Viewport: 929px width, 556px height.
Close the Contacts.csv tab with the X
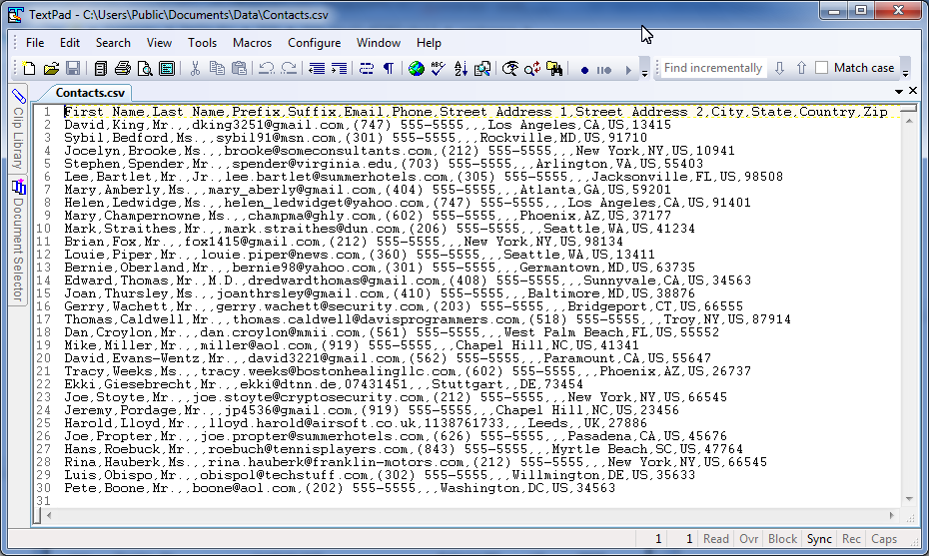(913, 91)
